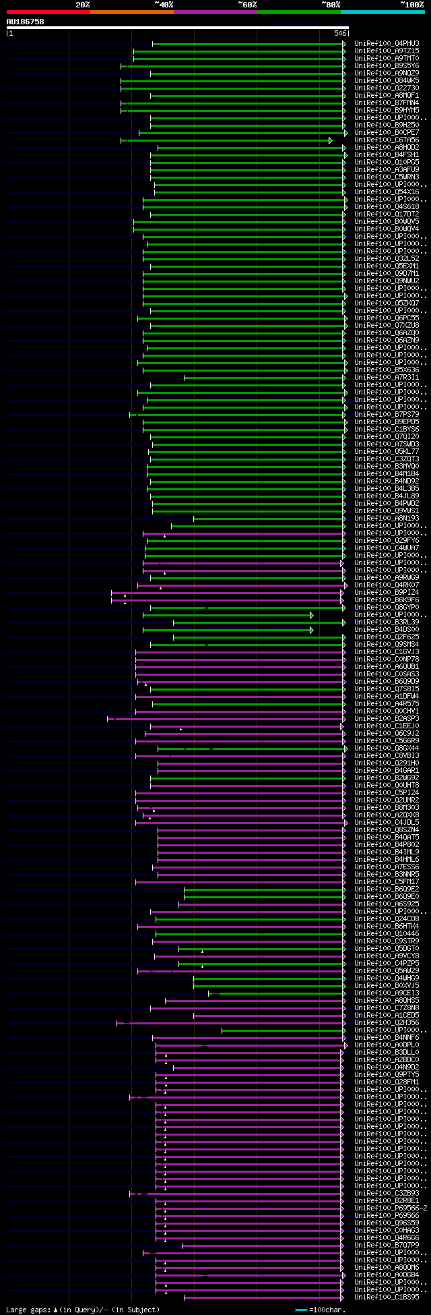
Task: Click the purple alignment bar for C1GVJ3
Action: pyautogui.click(x=240, y=652)
